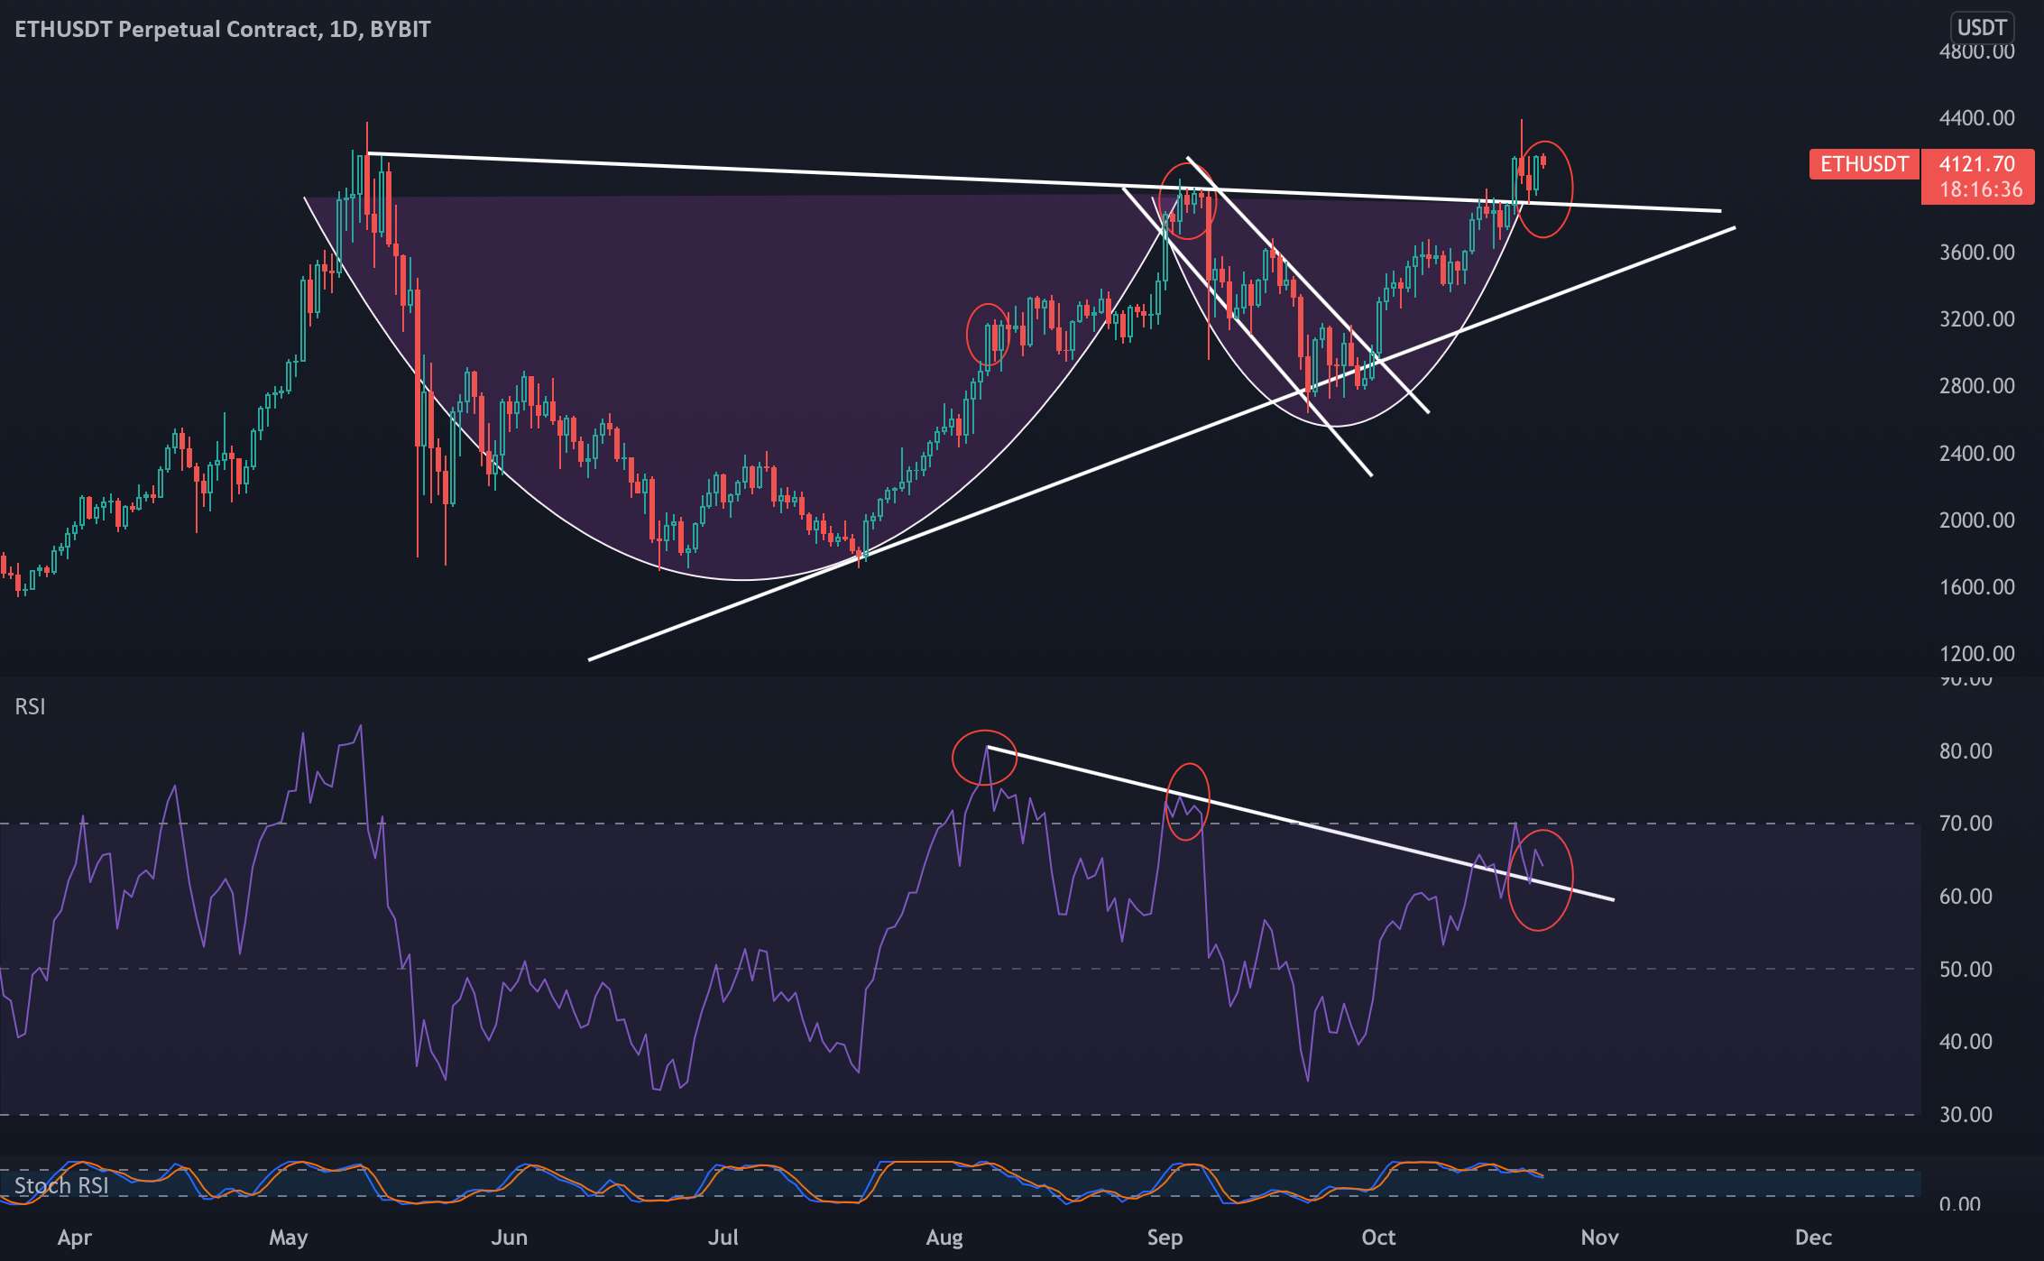Click the RSI 40.00 scale label
Screen dimensions: 2044x1261
click(1966, 1042)
